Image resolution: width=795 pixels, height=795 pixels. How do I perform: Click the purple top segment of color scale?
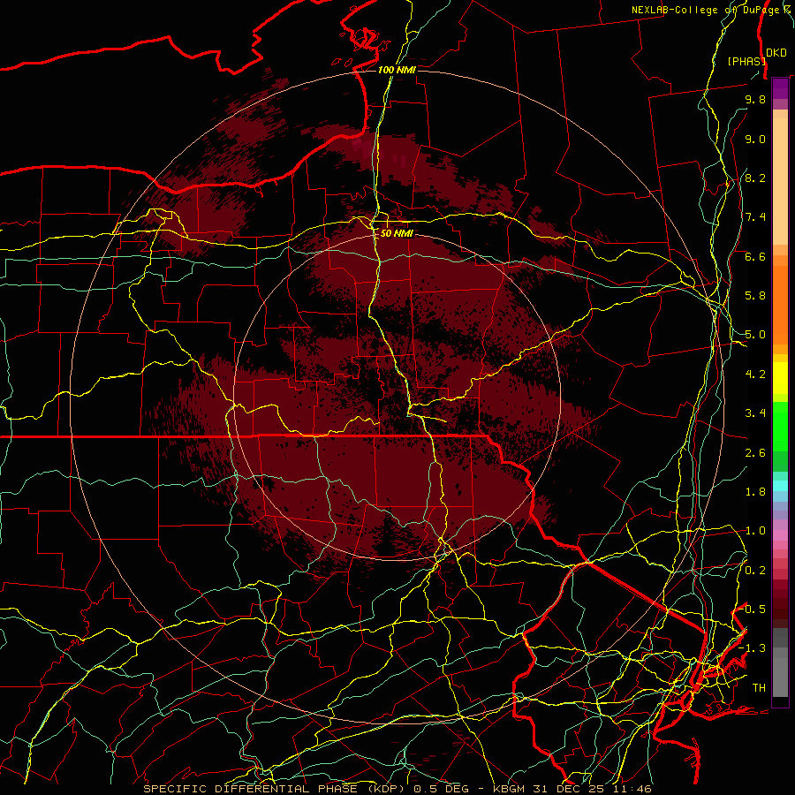780,88
